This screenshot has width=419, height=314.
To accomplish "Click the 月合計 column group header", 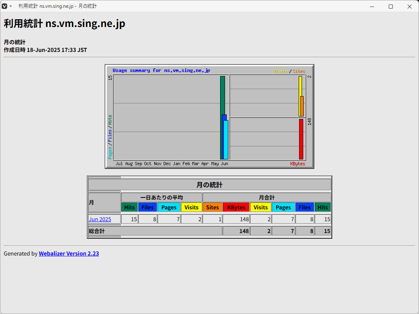I will pos(267,197).
